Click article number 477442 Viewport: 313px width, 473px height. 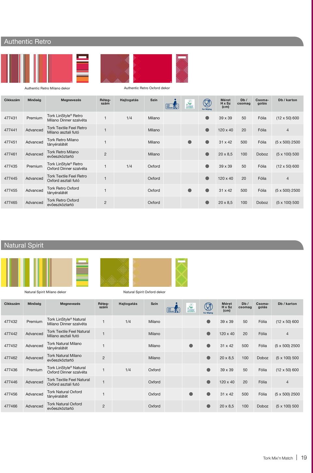coord(11,334)
